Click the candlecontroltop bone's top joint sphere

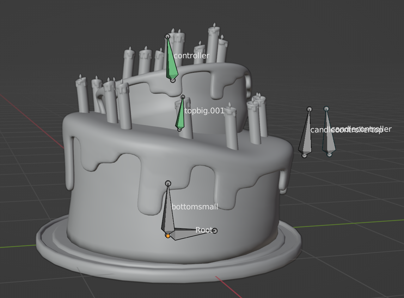[309, 109]
